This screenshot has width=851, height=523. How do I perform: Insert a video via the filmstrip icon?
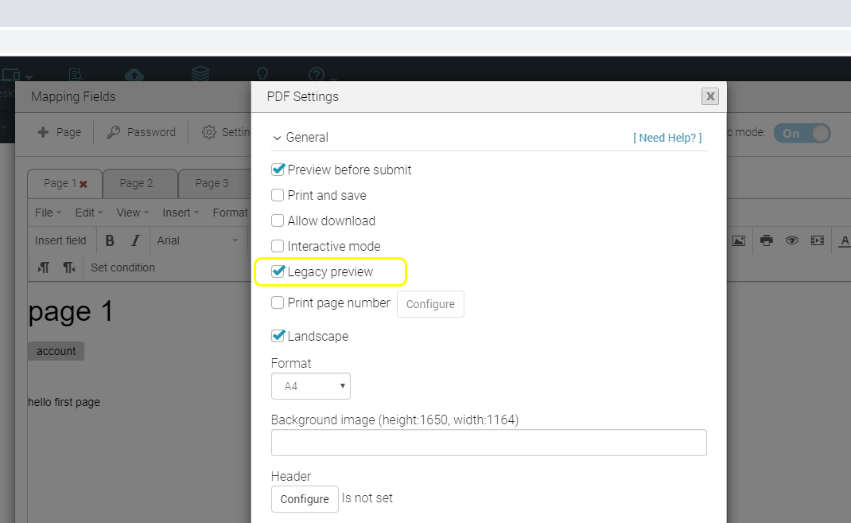pos(817,240)
